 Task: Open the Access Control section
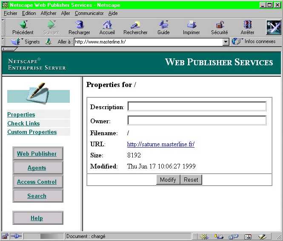coord(38,182)
